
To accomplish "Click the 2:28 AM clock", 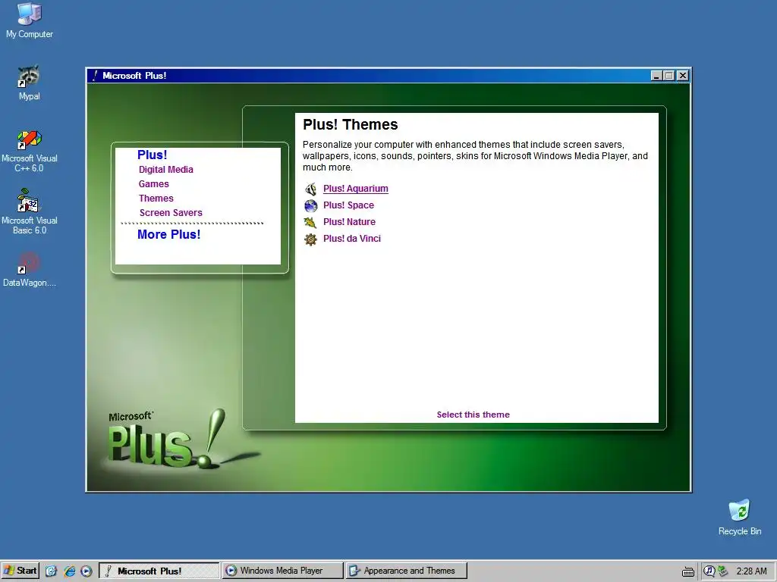I will click(751, 571).
